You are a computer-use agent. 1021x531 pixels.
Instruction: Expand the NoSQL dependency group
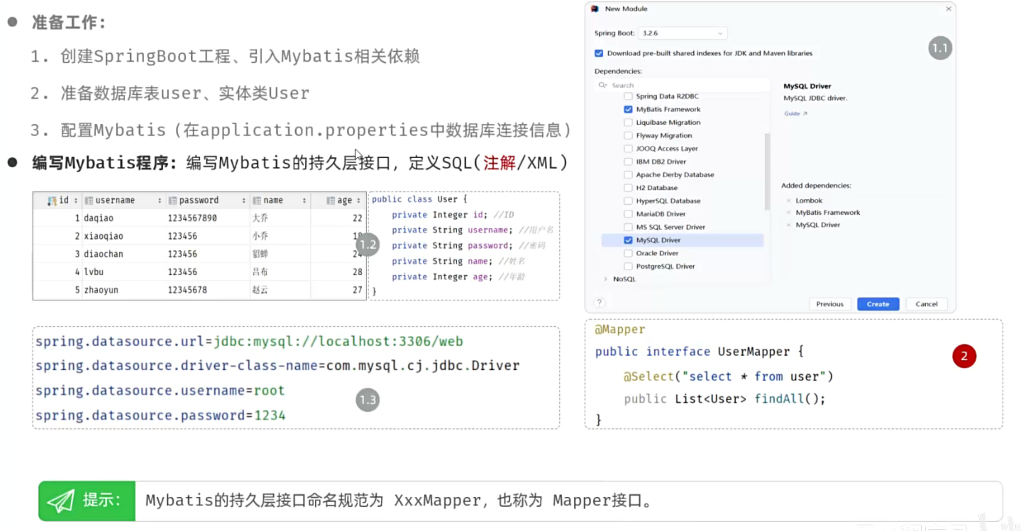(605, 279)
